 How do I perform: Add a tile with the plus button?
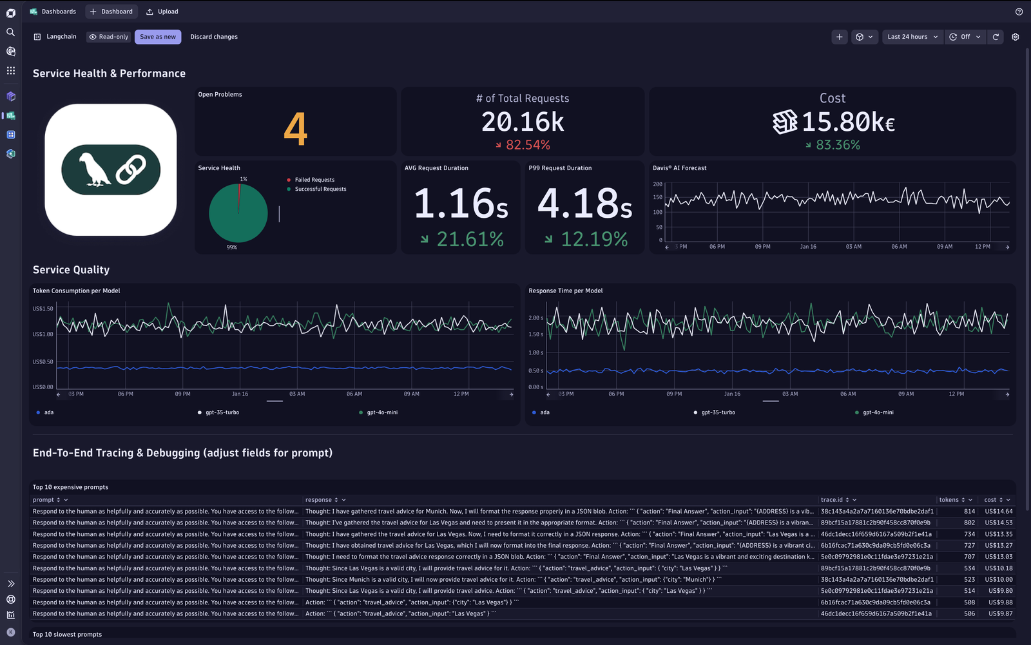pyautogui.click(x=839, y=37)
